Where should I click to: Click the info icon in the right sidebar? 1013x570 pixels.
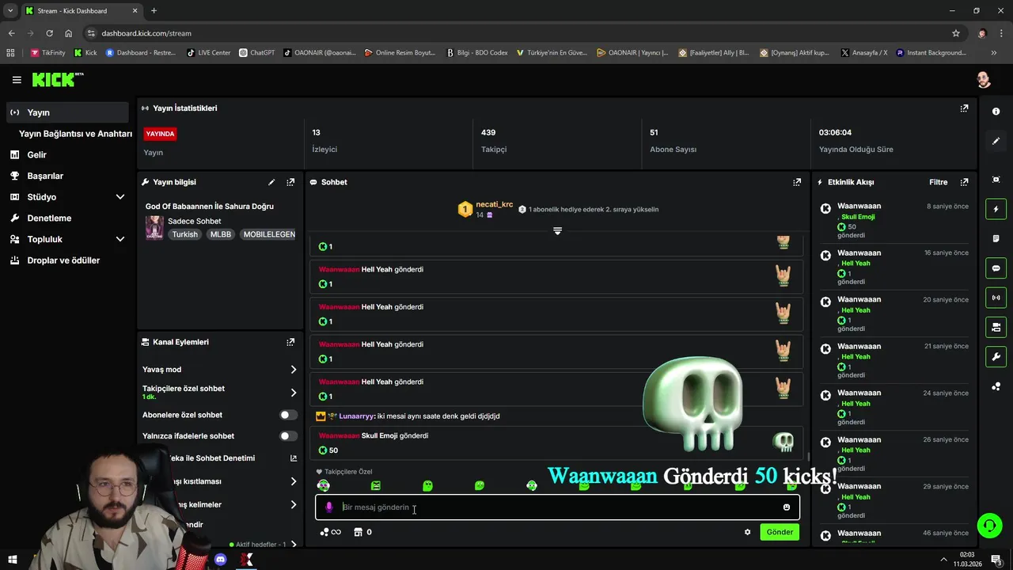(996, 112)
